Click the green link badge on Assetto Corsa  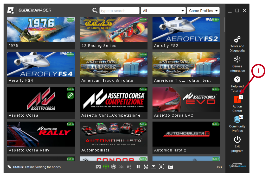click(70, 96)
